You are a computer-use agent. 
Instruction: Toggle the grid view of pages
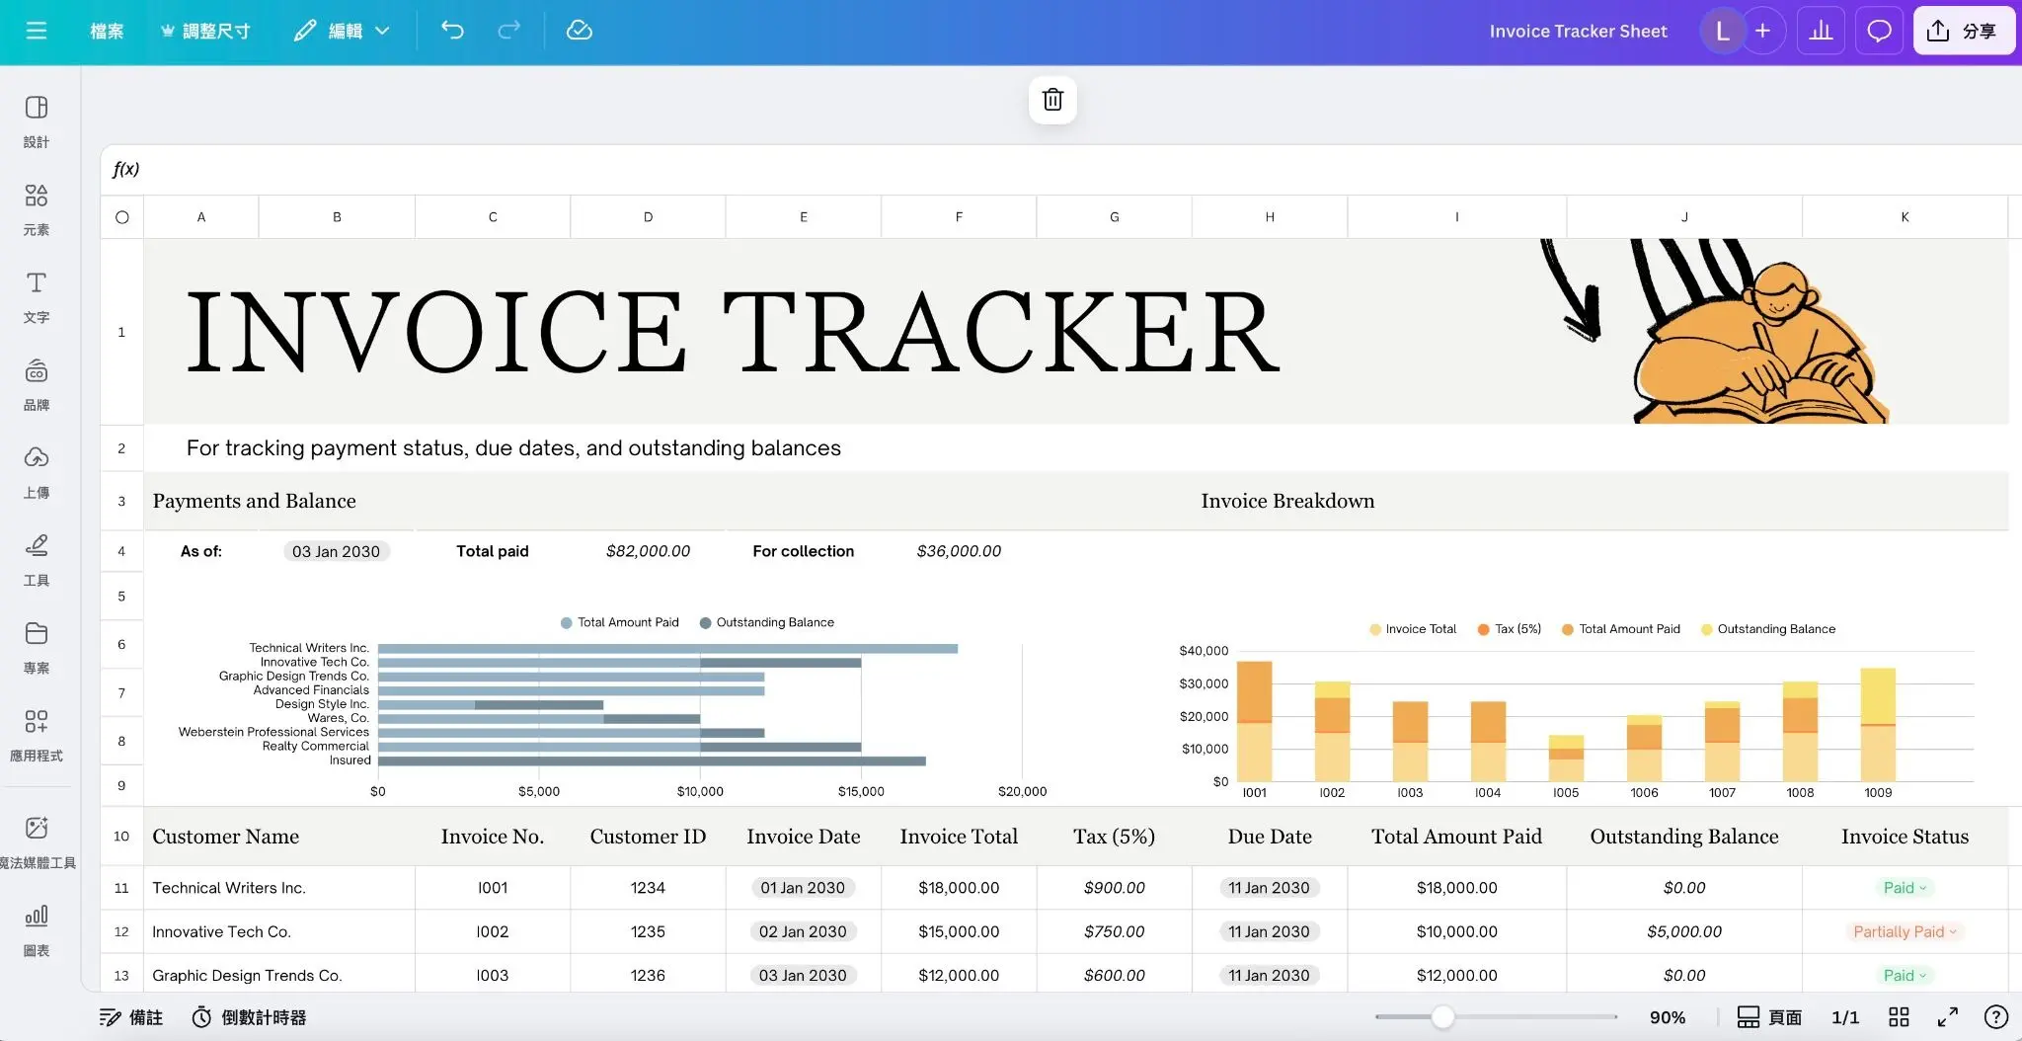pyautogui.click(x=1899, y=1017)
